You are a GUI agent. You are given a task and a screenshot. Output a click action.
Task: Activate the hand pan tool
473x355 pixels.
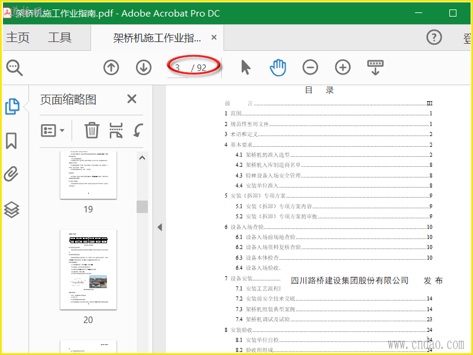[x=278, y=67]
